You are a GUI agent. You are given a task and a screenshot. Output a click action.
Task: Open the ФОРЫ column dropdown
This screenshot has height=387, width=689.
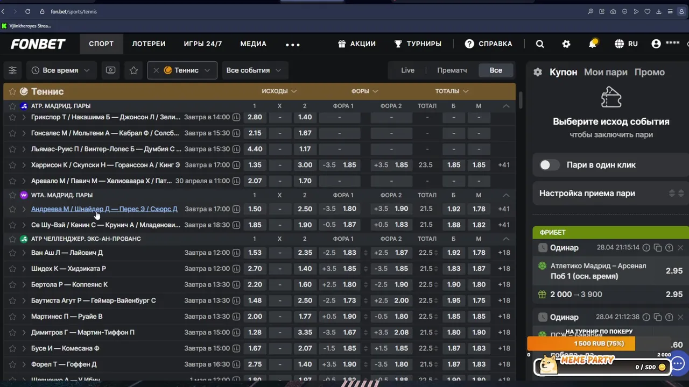[364, 91]
